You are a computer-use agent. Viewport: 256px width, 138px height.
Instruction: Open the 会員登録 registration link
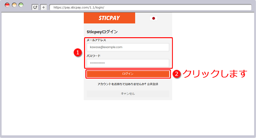(x=153, y=84)
